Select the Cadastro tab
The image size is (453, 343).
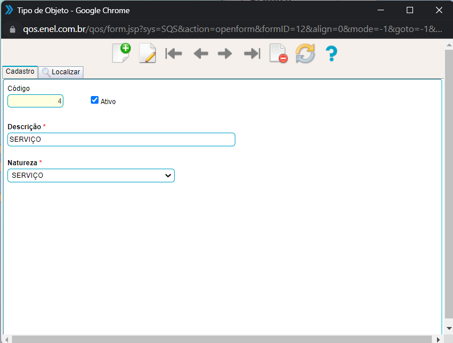(20, 71)
